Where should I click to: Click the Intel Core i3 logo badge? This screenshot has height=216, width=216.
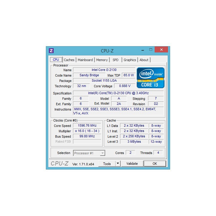[x=150, y=78]
